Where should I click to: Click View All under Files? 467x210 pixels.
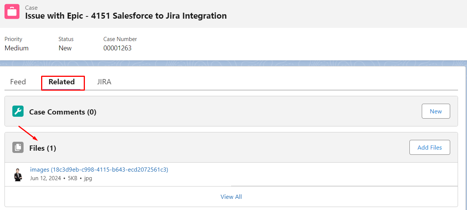(231, 197)
